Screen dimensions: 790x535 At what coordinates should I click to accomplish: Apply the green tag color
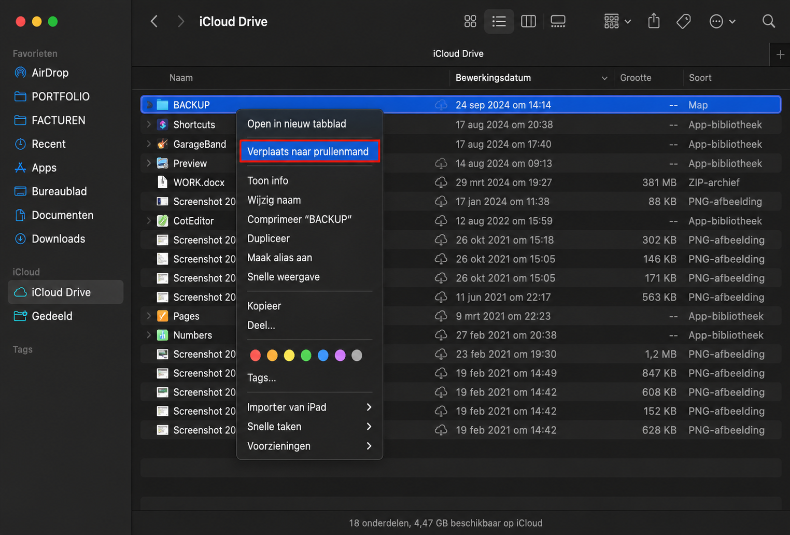[x=306, y=355]
